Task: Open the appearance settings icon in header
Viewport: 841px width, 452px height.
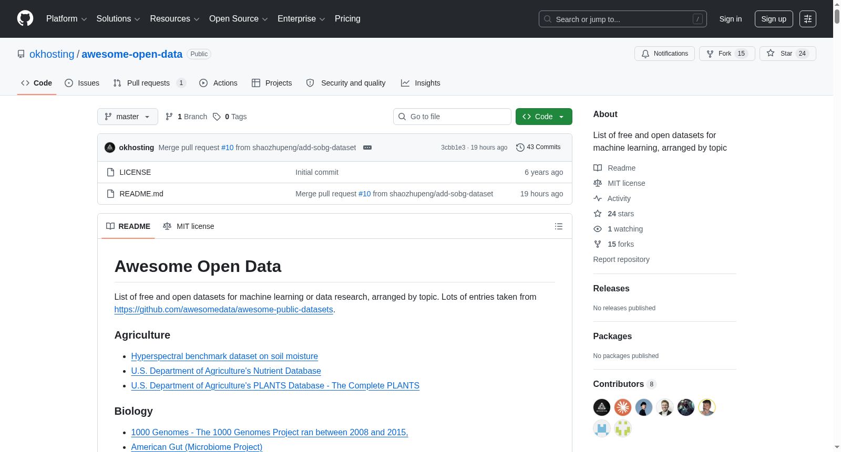Action: pyautogui.click(x=808, y=19)
